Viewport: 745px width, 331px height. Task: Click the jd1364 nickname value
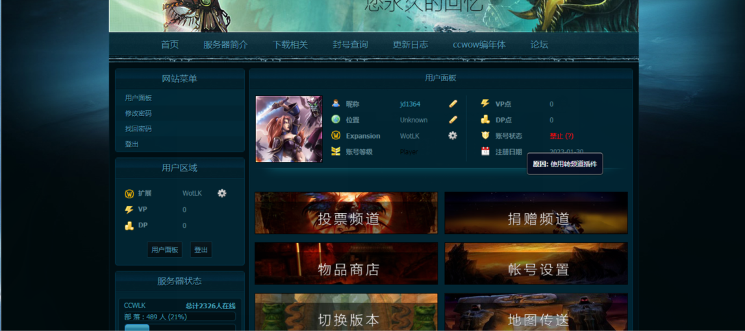pos(410,104)
